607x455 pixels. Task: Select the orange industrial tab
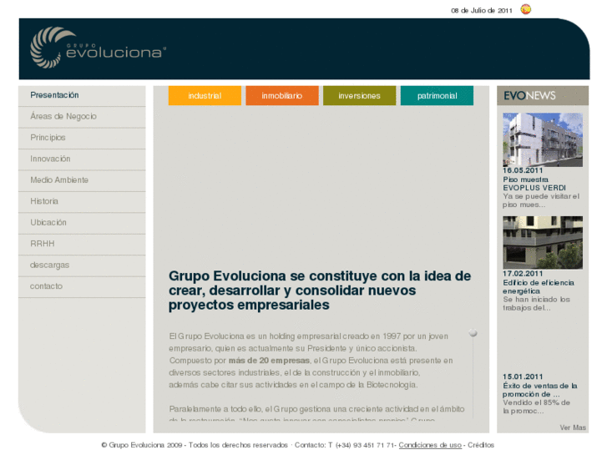(205, 96)
